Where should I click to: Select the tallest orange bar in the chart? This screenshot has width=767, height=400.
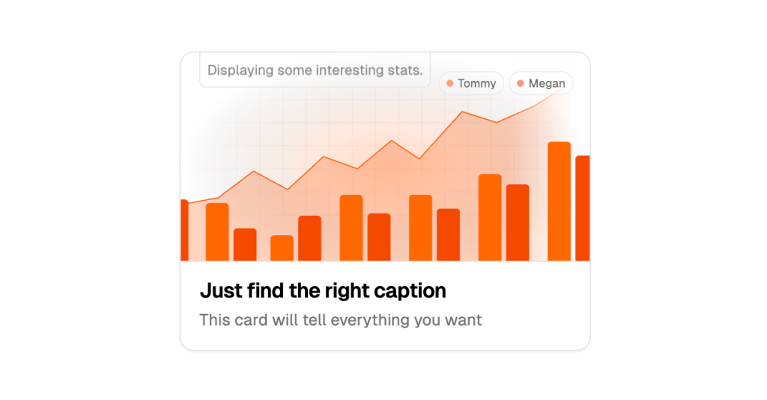tap(559, 201)
